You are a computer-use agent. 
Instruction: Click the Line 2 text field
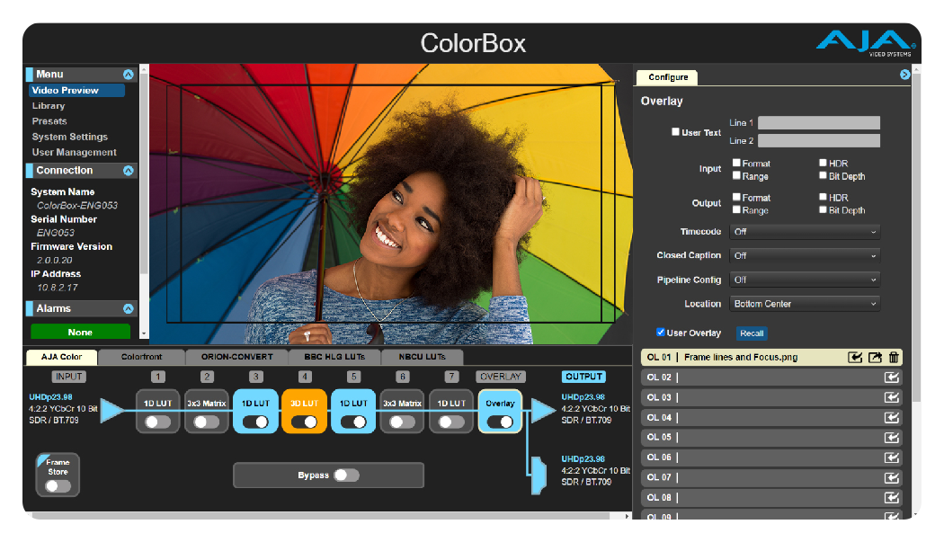tap(819, 141)
